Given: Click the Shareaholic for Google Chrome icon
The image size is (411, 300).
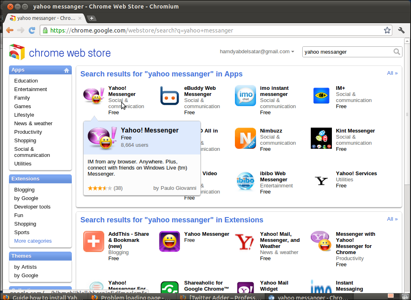Looking at the screenshot, I should (x=170, y=287).
